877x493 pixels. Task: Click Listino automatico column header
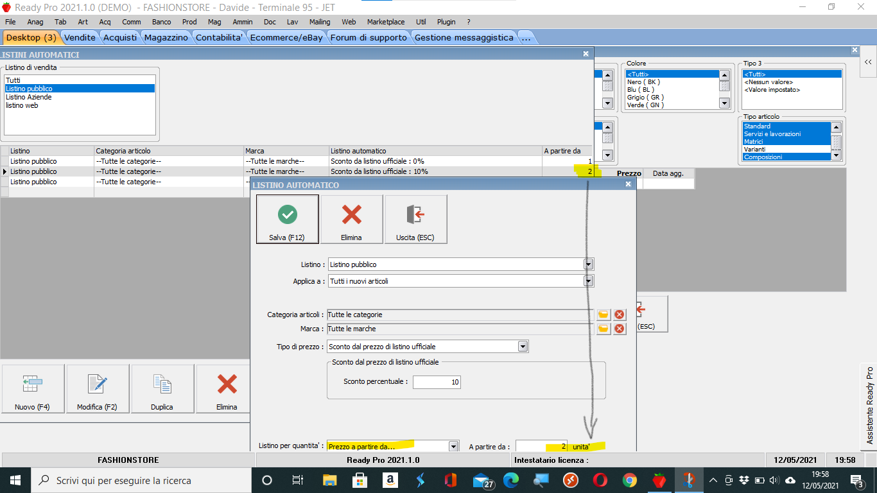point(435,151)
